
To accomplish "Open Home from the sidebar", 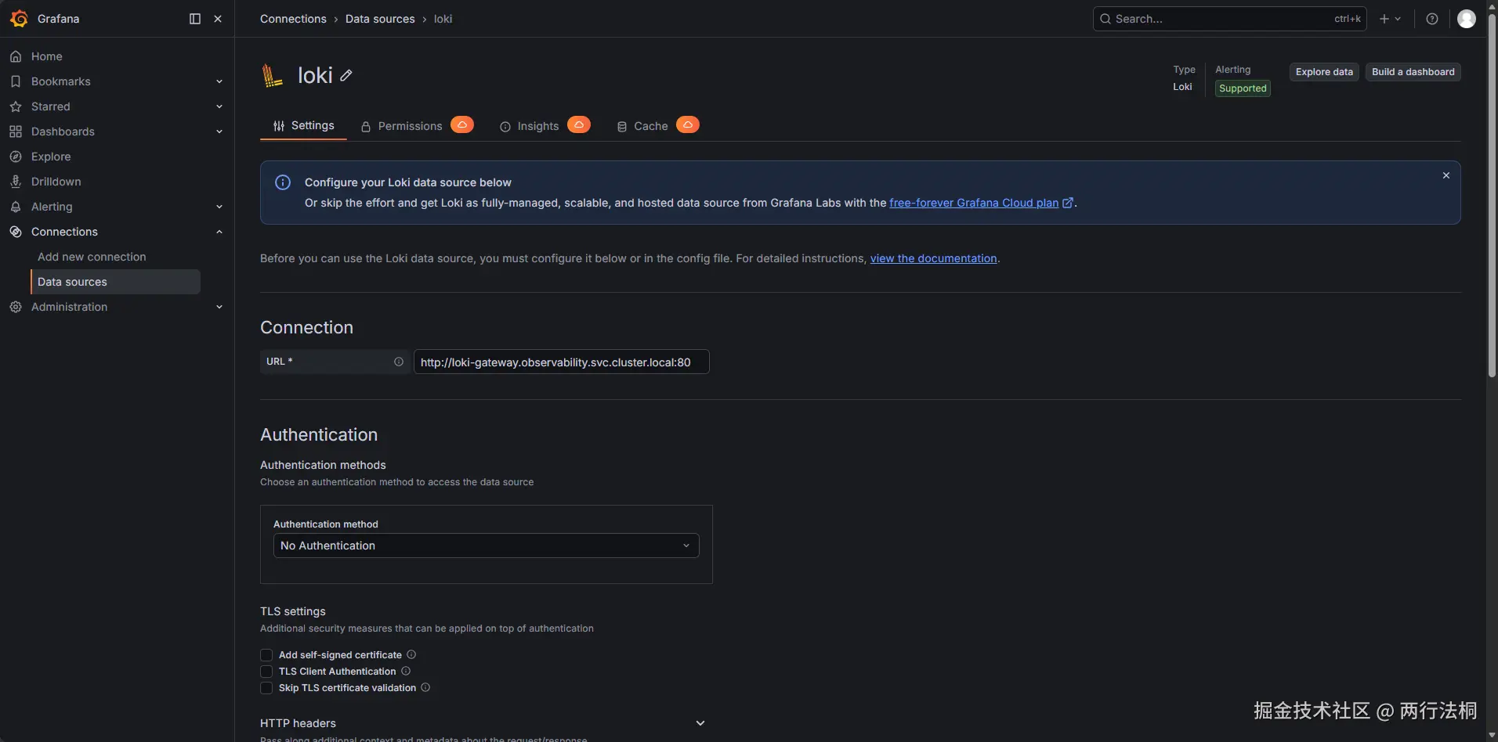I will 47,56.
